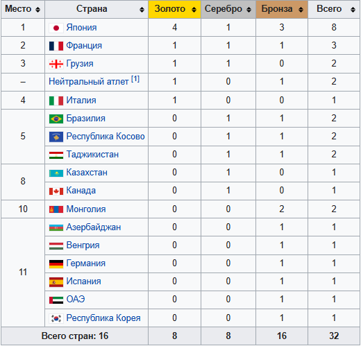Open the Республика Корея link

(103, 318)
